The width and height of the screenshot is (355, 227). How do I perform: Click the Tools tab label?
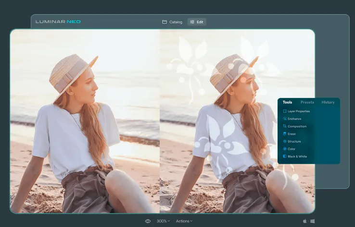point(287,102)
